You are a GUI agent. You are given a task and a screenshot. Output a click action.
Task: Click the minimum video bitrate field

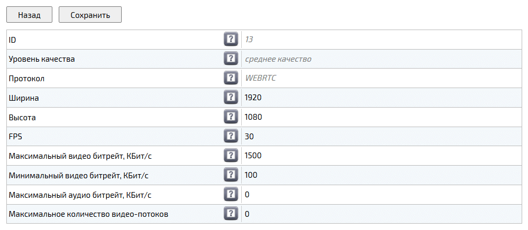coord(381,175)
